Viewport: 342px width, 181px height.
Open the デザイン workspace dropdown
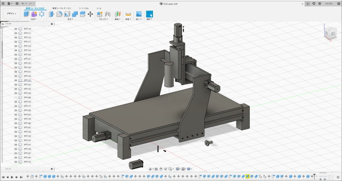(12, 14)
